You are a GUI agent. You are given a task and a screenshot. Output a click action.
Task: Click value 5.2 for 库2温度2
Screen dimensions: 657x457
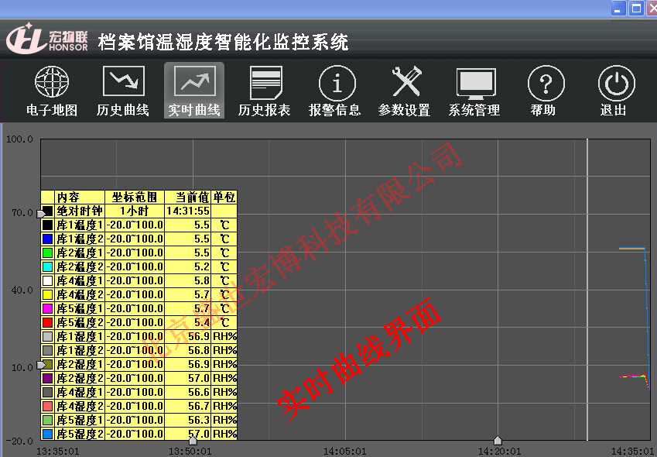(x=188, y=266)
